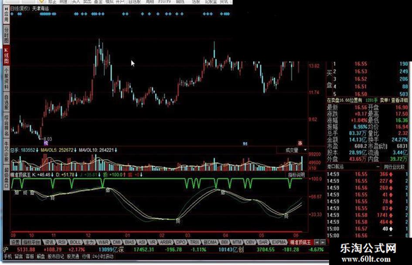Open the 超级盘口 sidebar tab
The height and width of the screenshot is (265, 412).
click(6, 177)
